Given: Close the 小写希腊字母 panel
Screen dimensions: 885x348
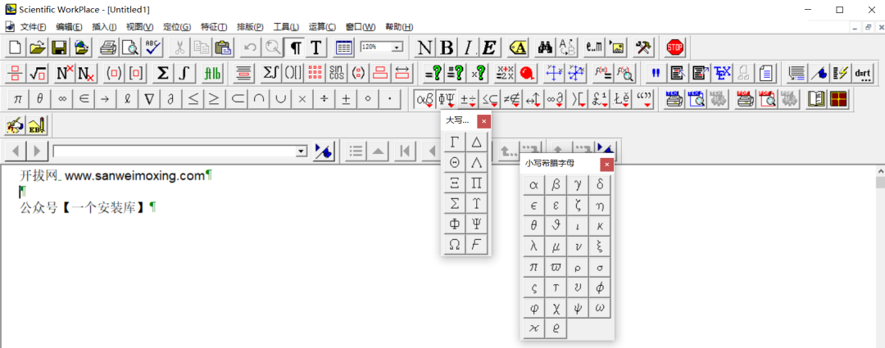Looking at the screenshot, I should pos(606,164).
